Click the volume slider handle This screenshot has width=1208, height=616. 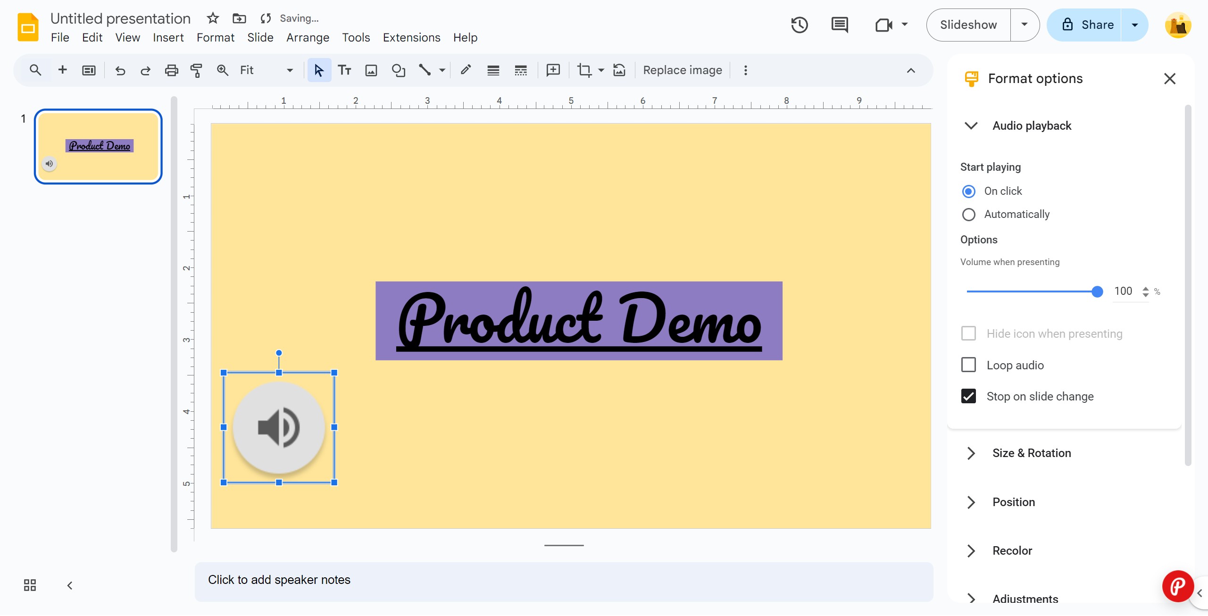[x=1097, y=291]
